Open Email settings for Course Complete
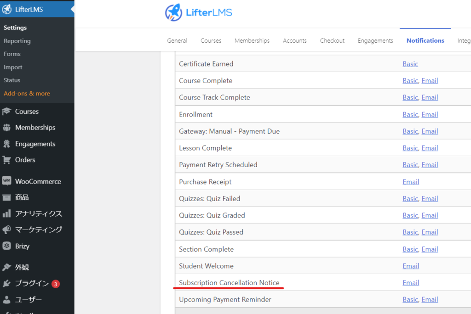 click(430, 81)
